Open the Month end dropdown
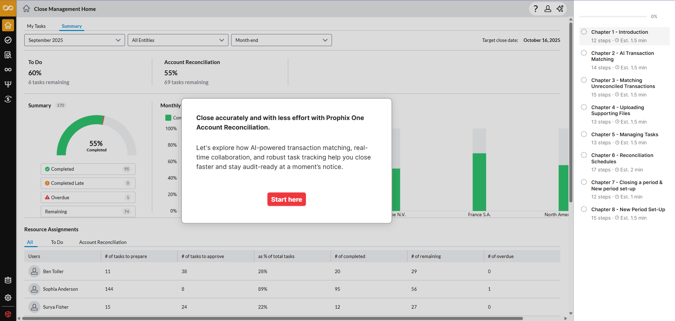Viewport: 675px width, 321px height. click(281, 40)
